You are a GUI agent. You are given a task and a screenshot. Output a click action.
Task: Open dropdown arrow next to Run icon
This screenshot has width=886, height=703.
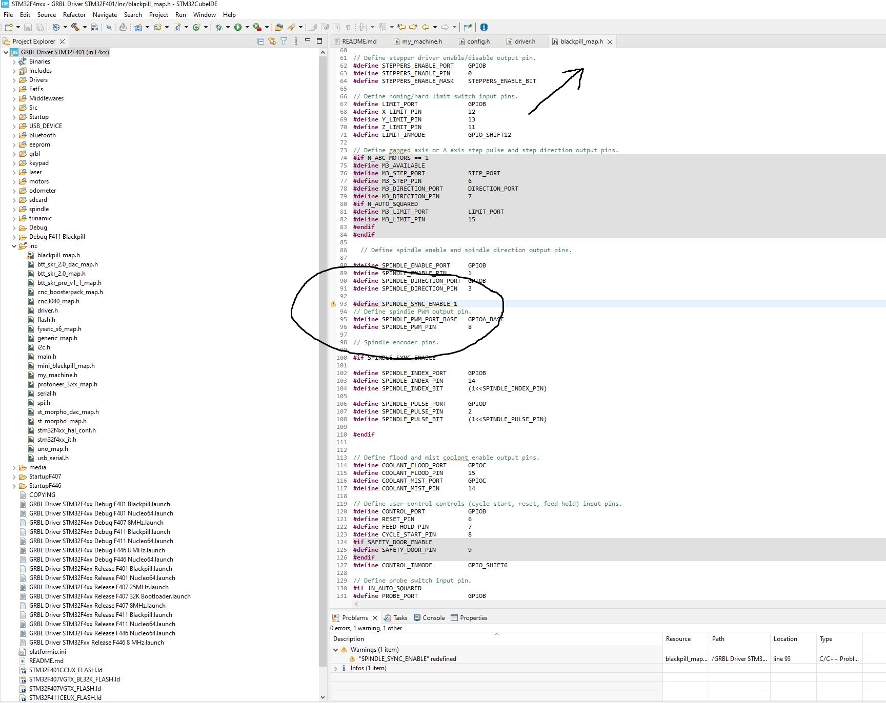click(x=247, y=27)
